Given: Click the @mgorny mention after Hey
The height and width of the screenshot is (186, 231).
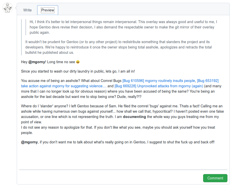Looking at the screenshot, I should point(37,62).
